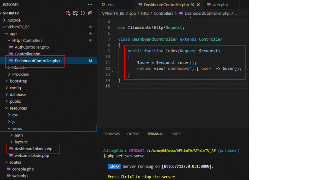The height and width of the screenshot is (180, 336).
Task: Click the 'php artisan serve' command text
Action: [126, 156]
